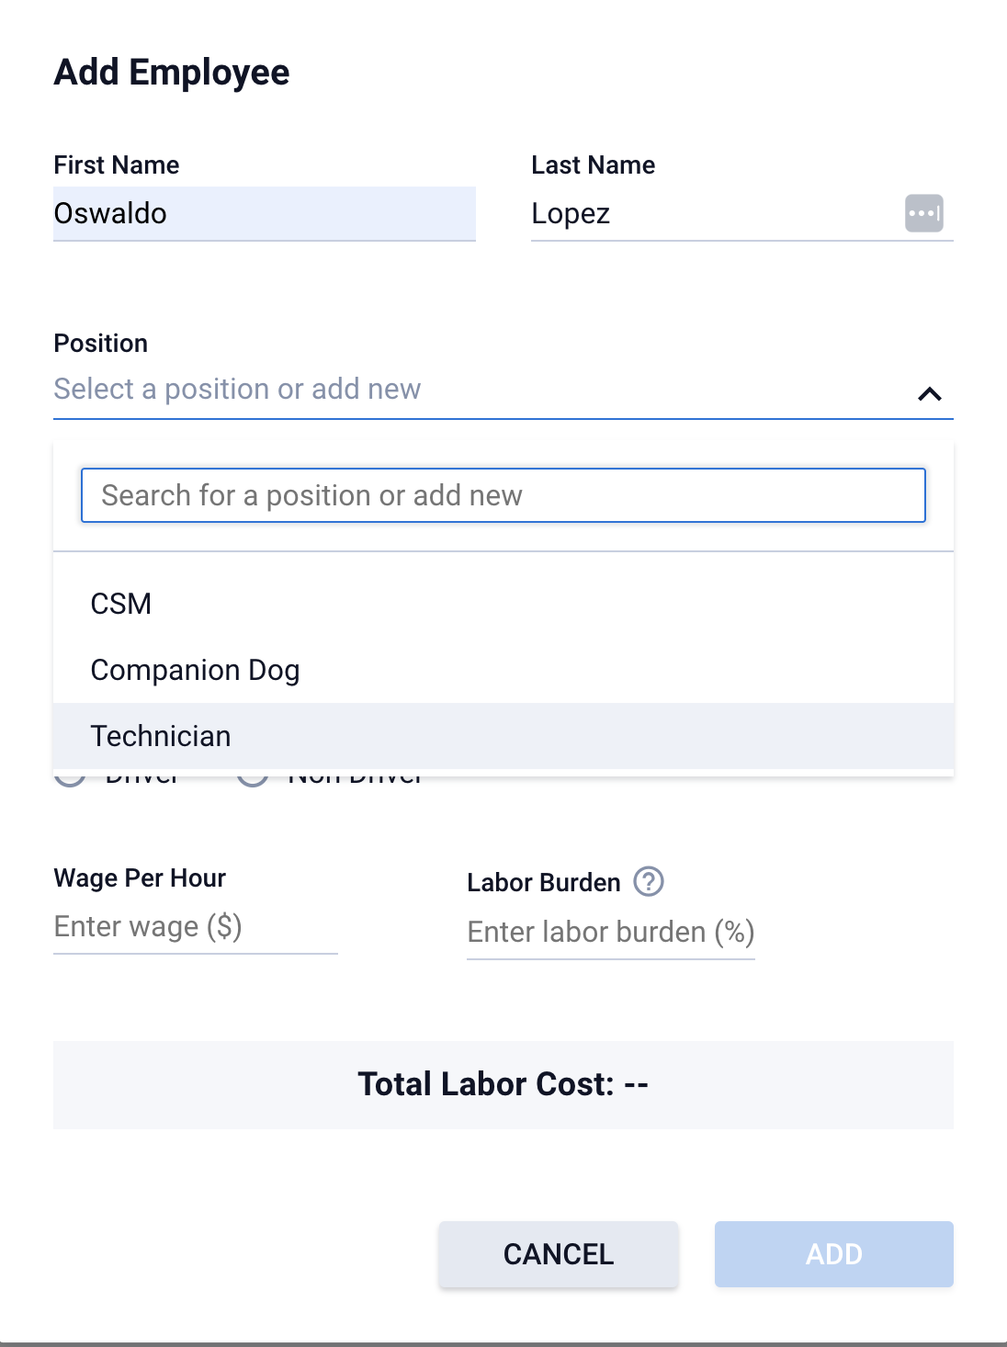Collapse the Position dropdown using the chevron arrow

tap(930, 393)
